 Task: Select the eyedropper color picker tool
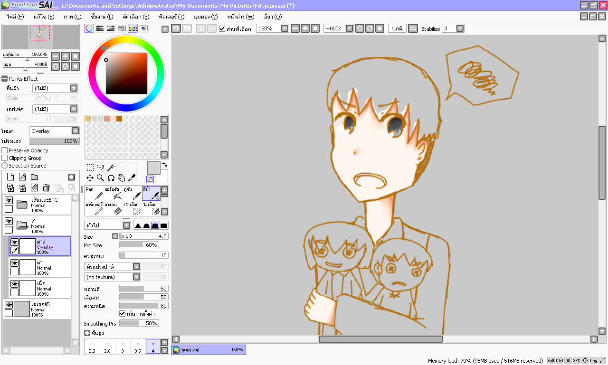[x=132, y=178]
